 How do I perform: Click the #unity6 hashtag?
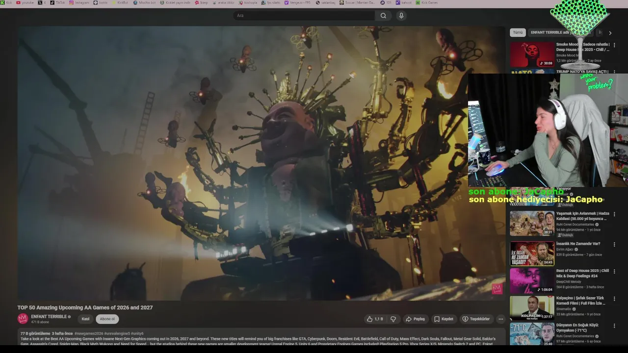137,333
